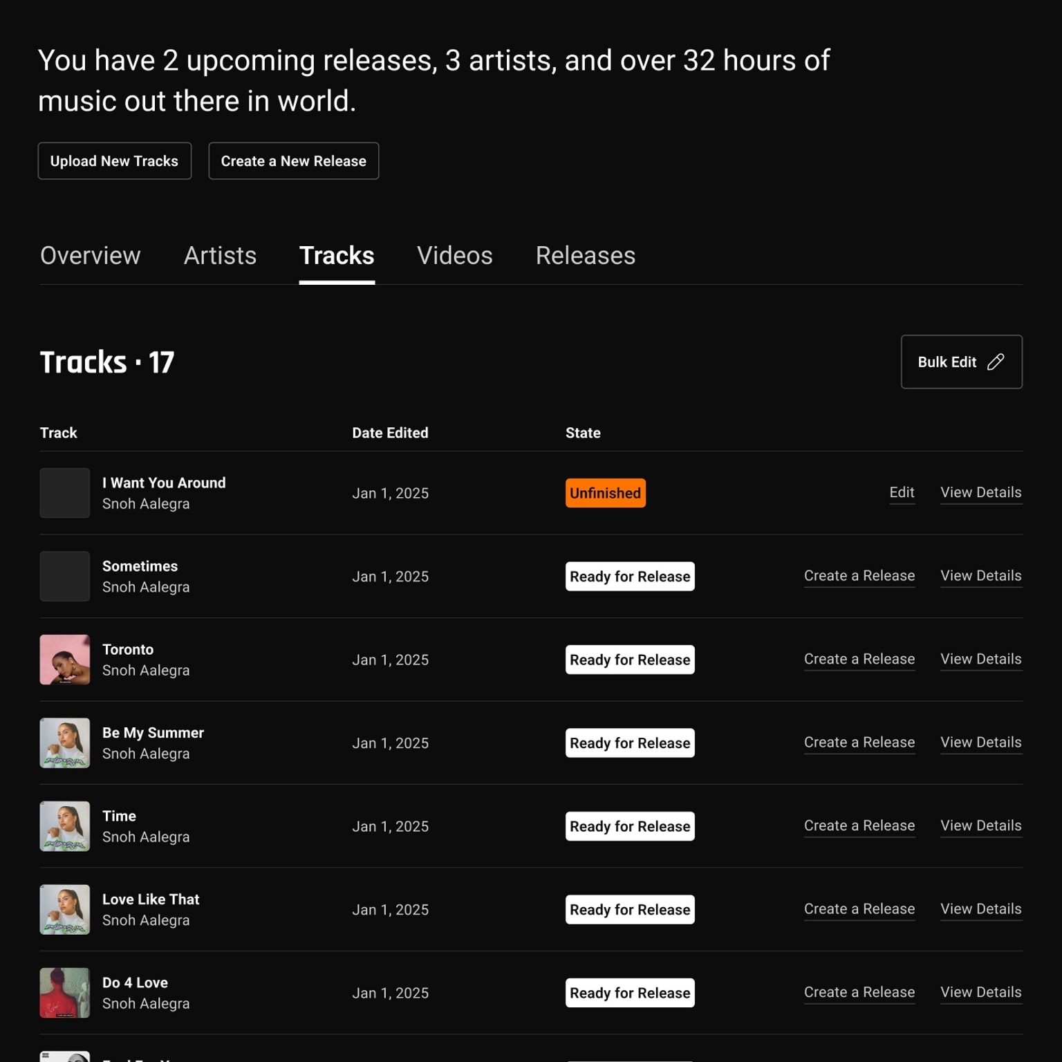Open the Artists tab
Viewport: 1062px width, 1062px height.
[x=220, y=256]
